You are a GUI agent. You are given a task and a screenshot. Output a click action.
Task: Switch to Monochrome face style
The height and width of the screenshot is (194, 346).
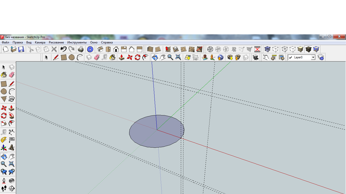coord(316,49)
